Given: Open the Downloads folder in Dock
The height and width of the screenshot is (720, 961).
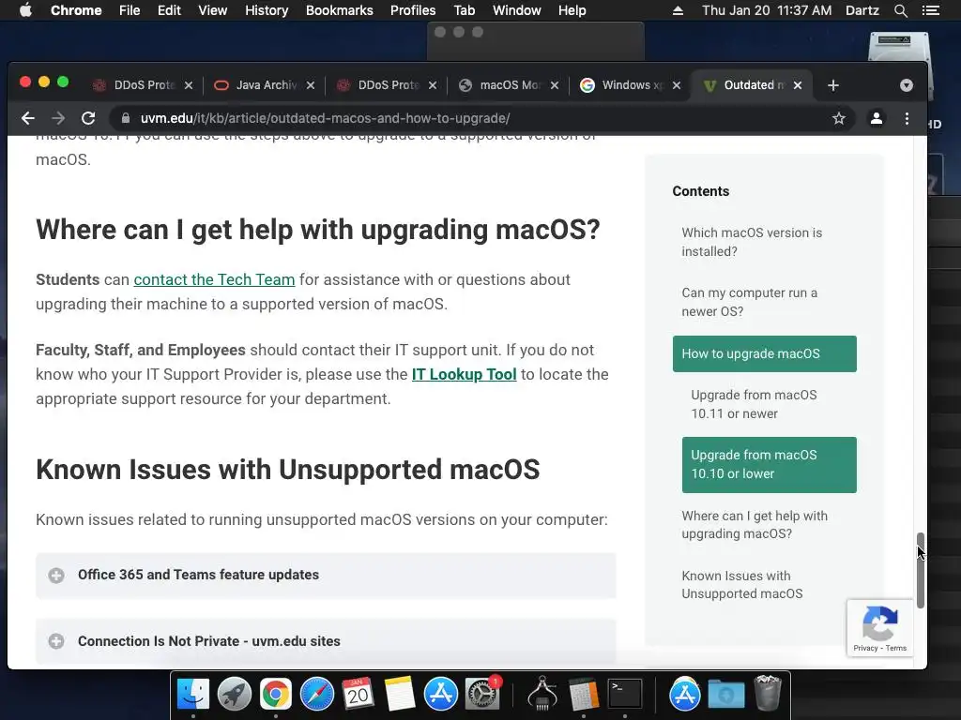Looking at the screenshot, I should click(x=726, y=694).
